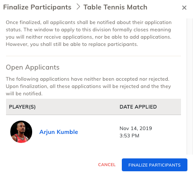Image resolution: width=193 pixels, height=173 pixels.
Task: Click the PLAYER(S) column header
Action: 22,107
